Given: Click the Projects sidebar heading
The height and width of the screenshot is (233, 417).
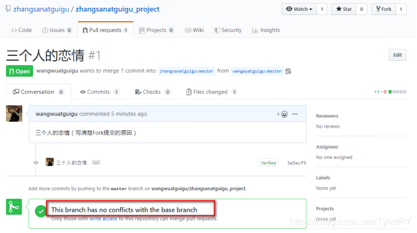Looking at the screenshot, I should (325, 208).
